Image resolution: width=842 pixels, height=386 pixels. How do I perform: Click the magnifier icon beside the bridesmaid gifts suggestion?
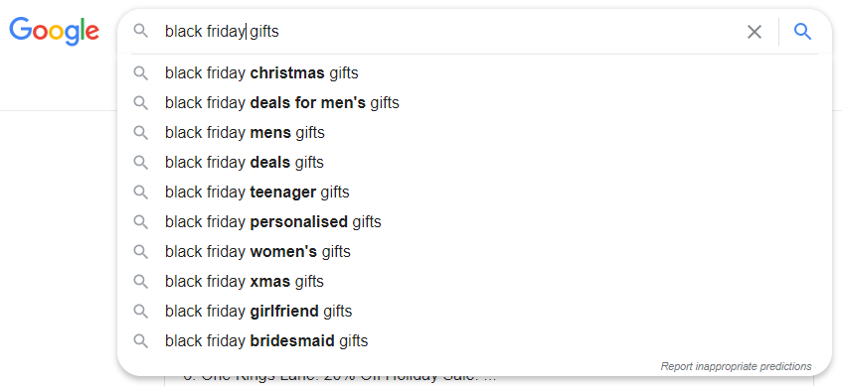141,340
